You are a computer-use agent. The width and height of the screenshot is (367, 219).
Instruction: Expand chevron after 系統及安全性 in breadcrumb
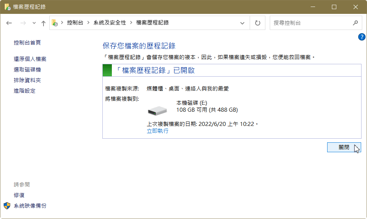click(x=131, y=22)
